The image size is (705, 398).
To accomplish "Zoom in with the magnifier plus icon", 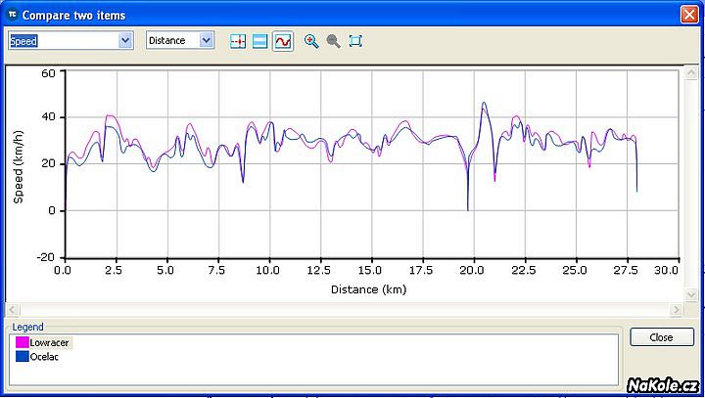I will [x=311, y=41].
